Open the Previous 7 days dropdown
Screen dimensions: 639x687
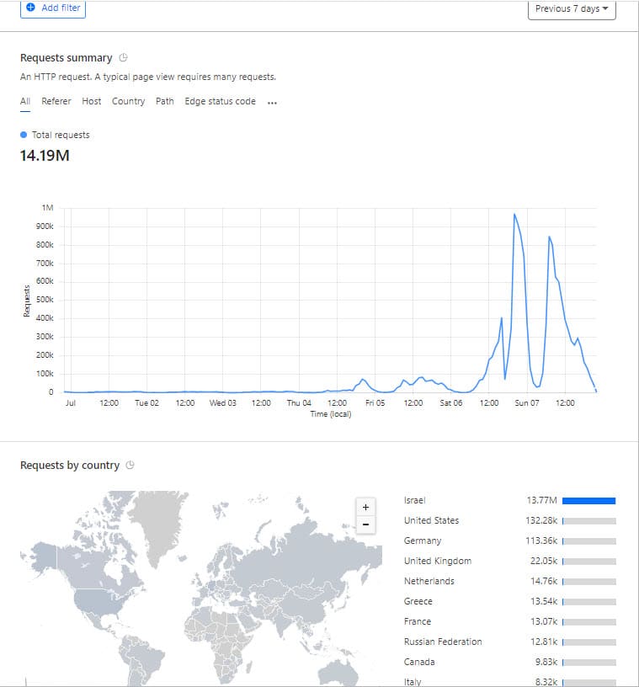coord(572,8)
